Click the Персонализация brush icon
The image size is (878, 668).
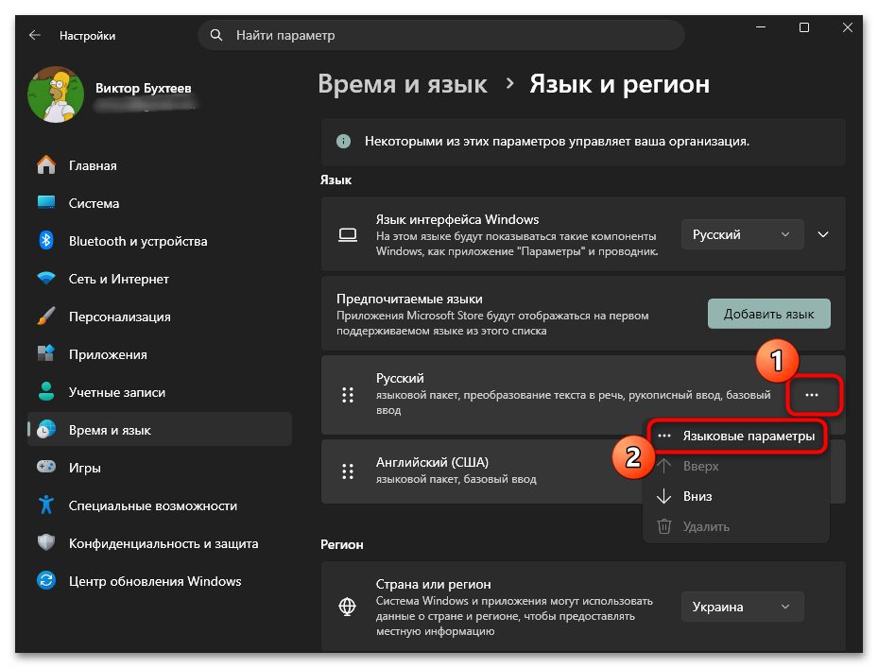coord(46,317)
